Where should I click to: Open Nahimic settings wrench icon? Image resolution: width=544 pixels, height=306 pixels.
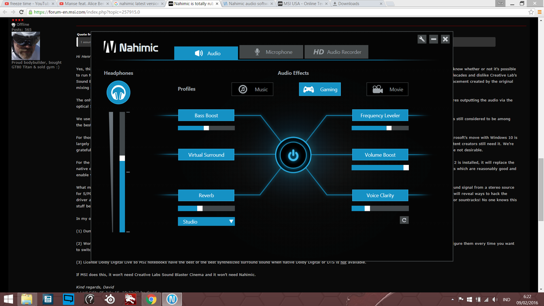(x=422, y=39)
